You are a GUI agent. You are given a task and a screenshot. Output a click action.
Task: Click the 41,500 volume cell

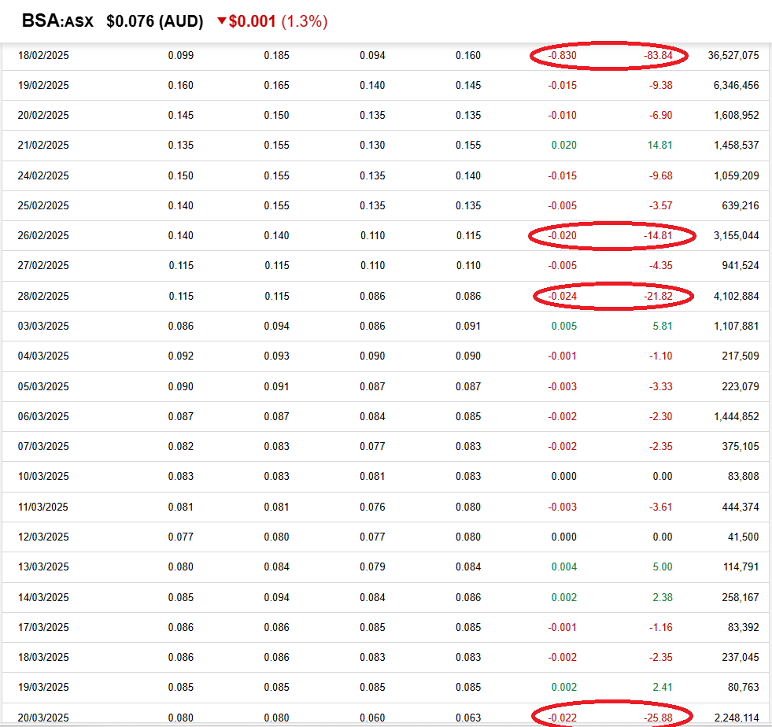pyautogui.click(x=744, y=537)
